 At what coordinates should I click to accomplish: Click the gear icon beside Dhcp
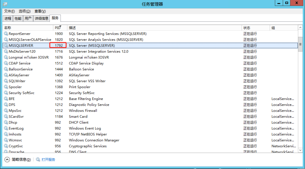tap(6, 122)
